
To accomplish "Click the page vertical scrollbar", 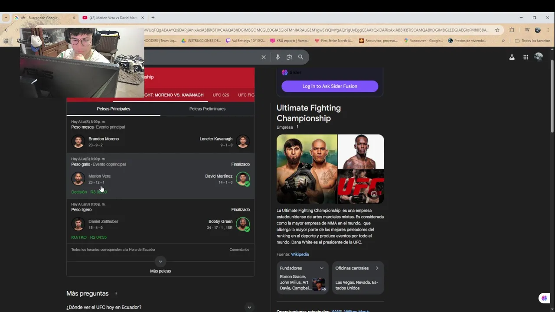I will (x=552, y=96).
